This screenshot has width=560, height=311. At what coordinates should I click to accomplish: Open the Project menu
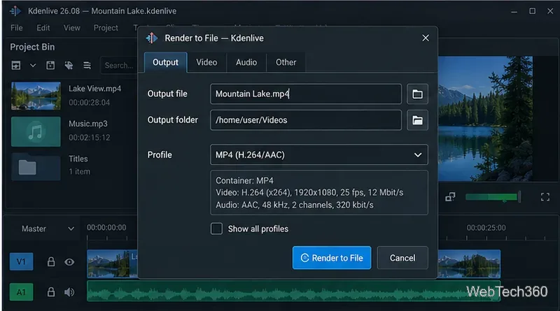(x=106, y=28)
